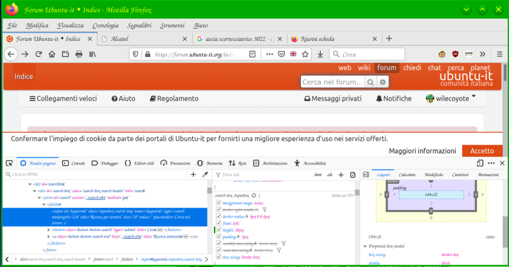Toggle Reader View icon in address bar
Screen dimensions: 509x267
tap(252, 54)
